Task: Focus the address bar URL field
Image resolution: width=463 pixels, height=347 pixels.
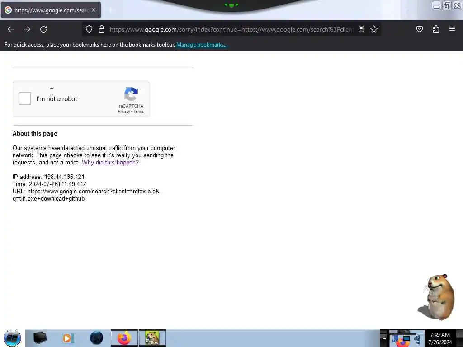Action: click(231, 29)
